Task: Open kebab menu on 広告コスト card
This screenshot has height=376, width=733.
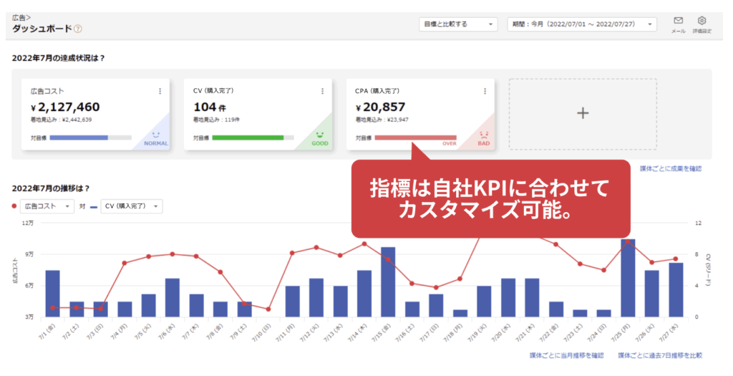Action: coord(160,91)
